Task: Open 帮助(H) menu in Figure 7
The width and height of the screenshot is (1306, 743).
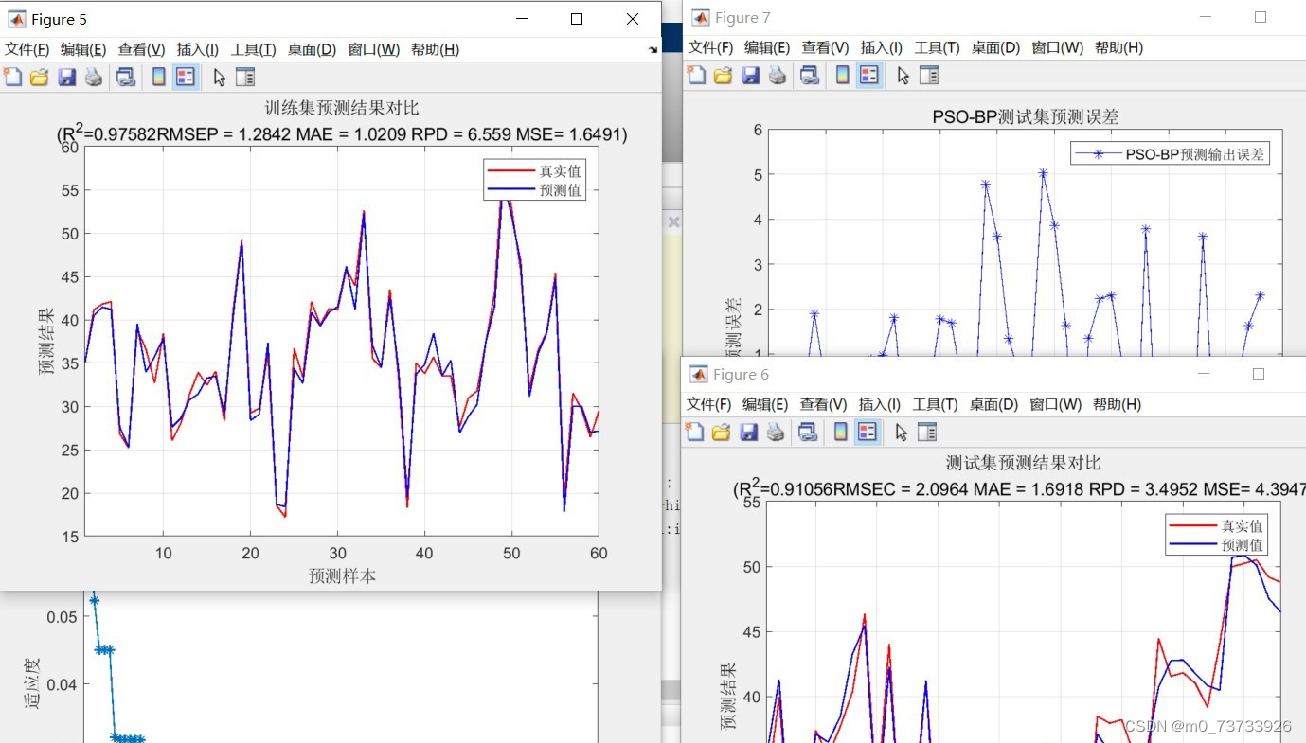Action: point(1119,47)
